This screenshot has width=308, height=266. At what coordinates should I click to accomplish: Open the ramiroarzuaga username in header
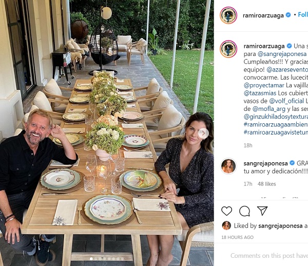[263, 15]
